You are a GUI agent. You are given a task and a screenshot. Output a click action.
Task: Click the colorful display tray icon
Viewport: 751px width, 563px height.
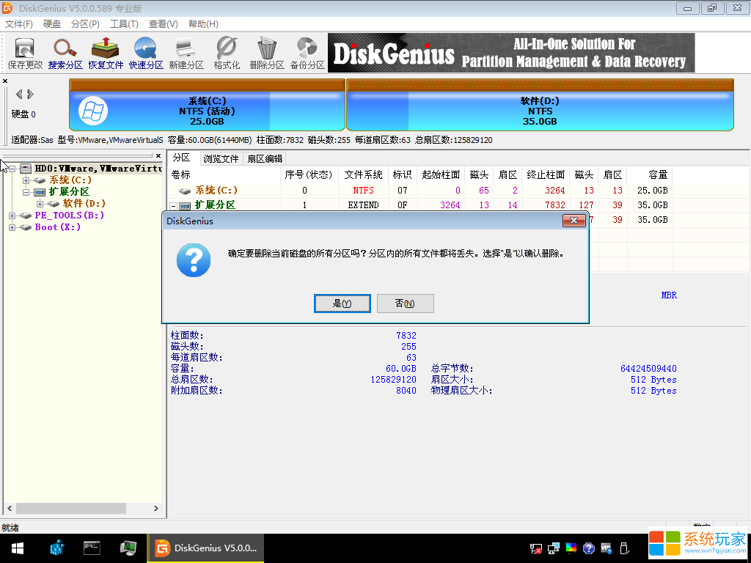(571, 548)
